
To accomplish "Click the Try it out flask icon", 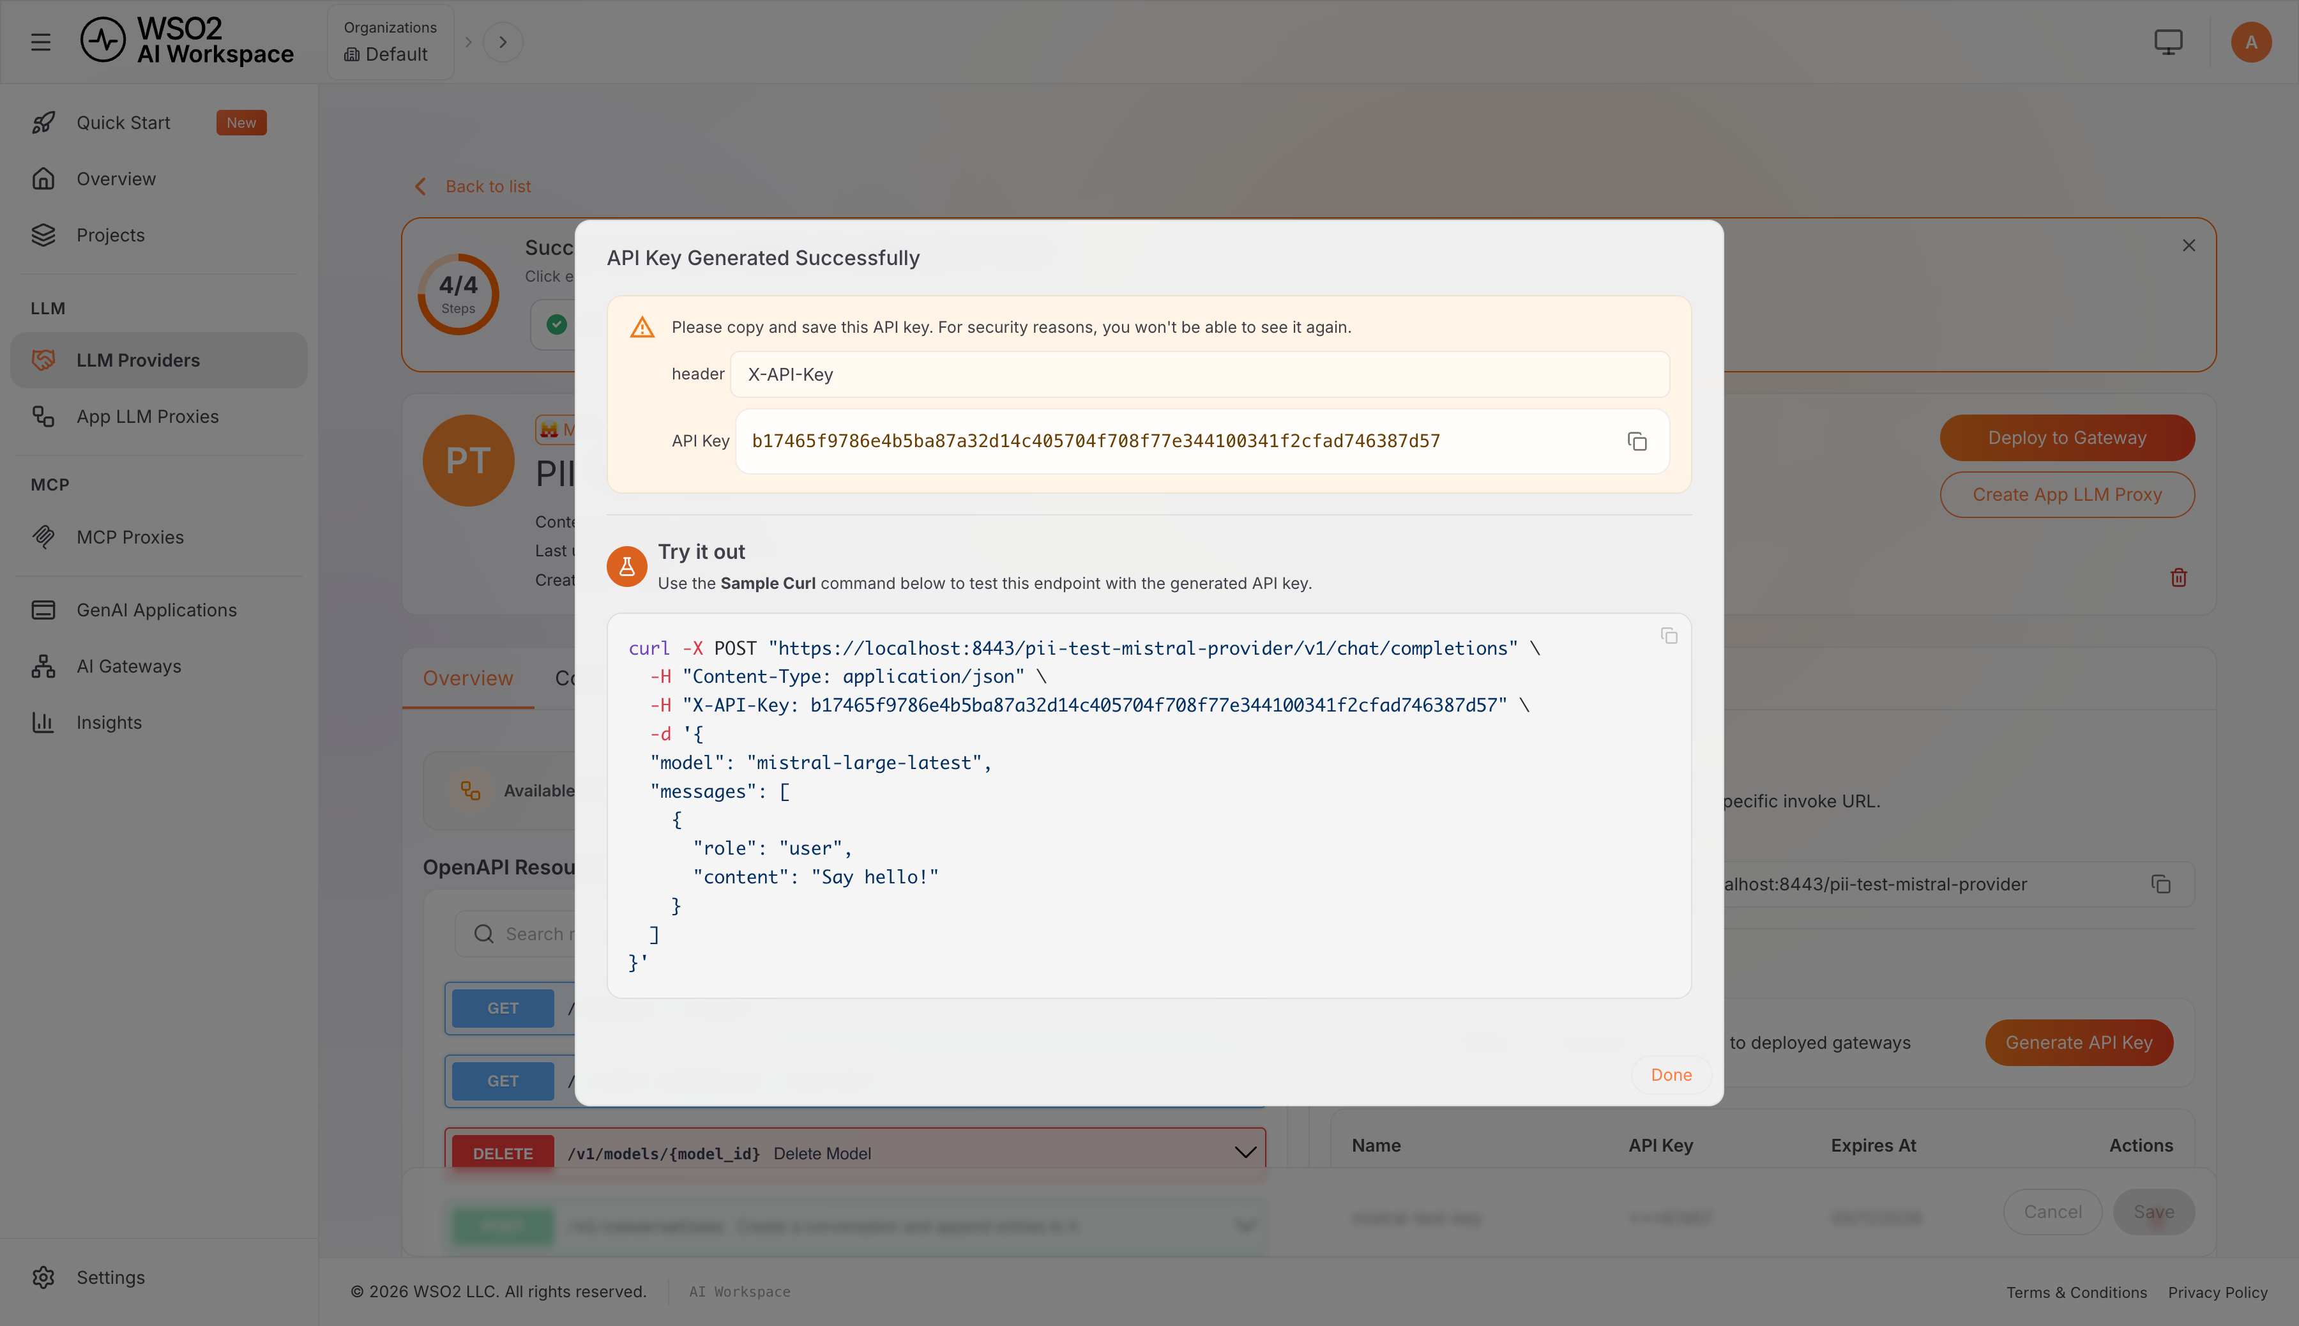I will [626, 567].
